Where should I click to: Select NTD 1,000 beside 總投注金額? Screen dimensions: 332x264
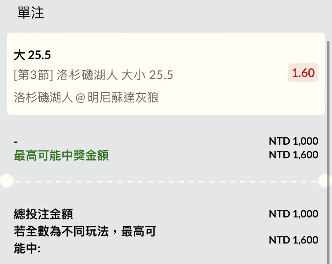coord(293,214)
